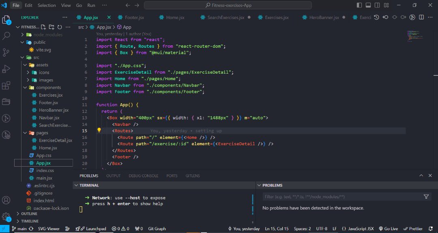The width and height of the screenshot is (438, 233).
Task: Toggle Primary Side Bar layout button
Action: tap(359, 5)
